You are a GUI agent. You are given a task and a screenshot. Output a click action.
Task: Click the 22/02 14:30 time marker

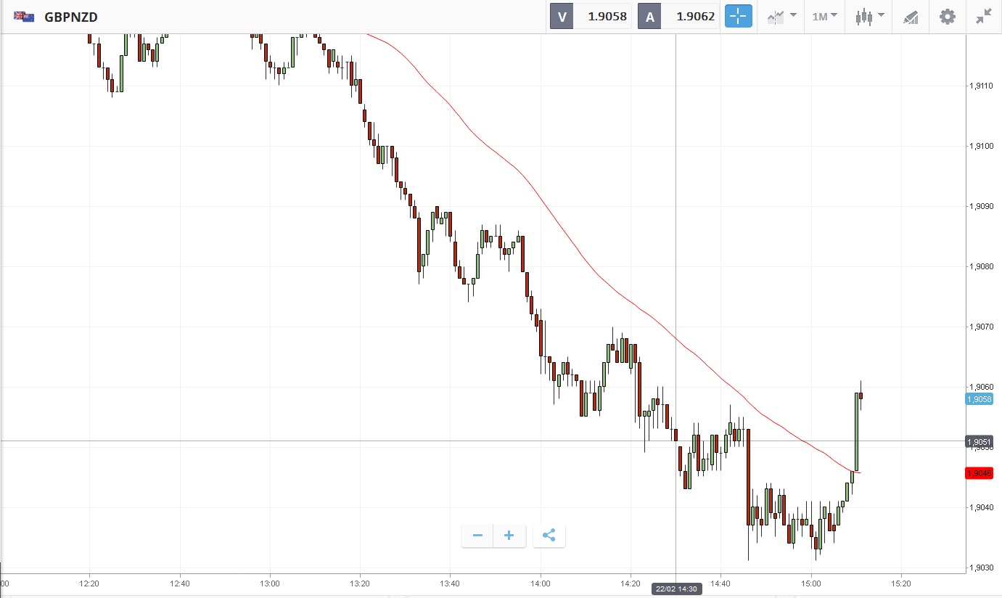pos(675,589)
